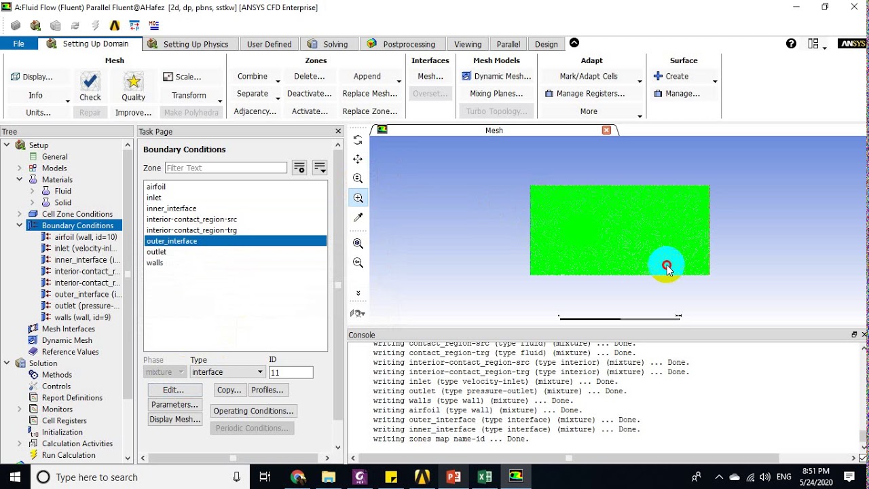869x489 pixels.
Task: Open the Windows Start menu
Action: 15,477
